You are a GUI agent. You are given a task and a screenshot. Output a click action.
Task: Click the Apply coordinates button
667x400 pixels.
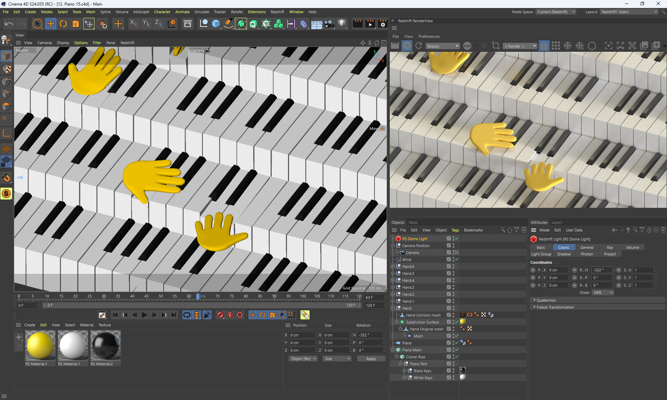coord(371,359)
